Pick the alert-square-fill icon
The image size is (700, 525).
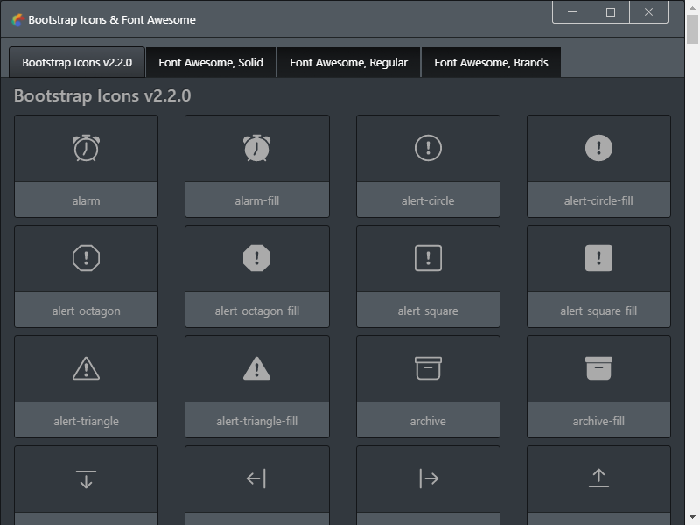(598, 258)
